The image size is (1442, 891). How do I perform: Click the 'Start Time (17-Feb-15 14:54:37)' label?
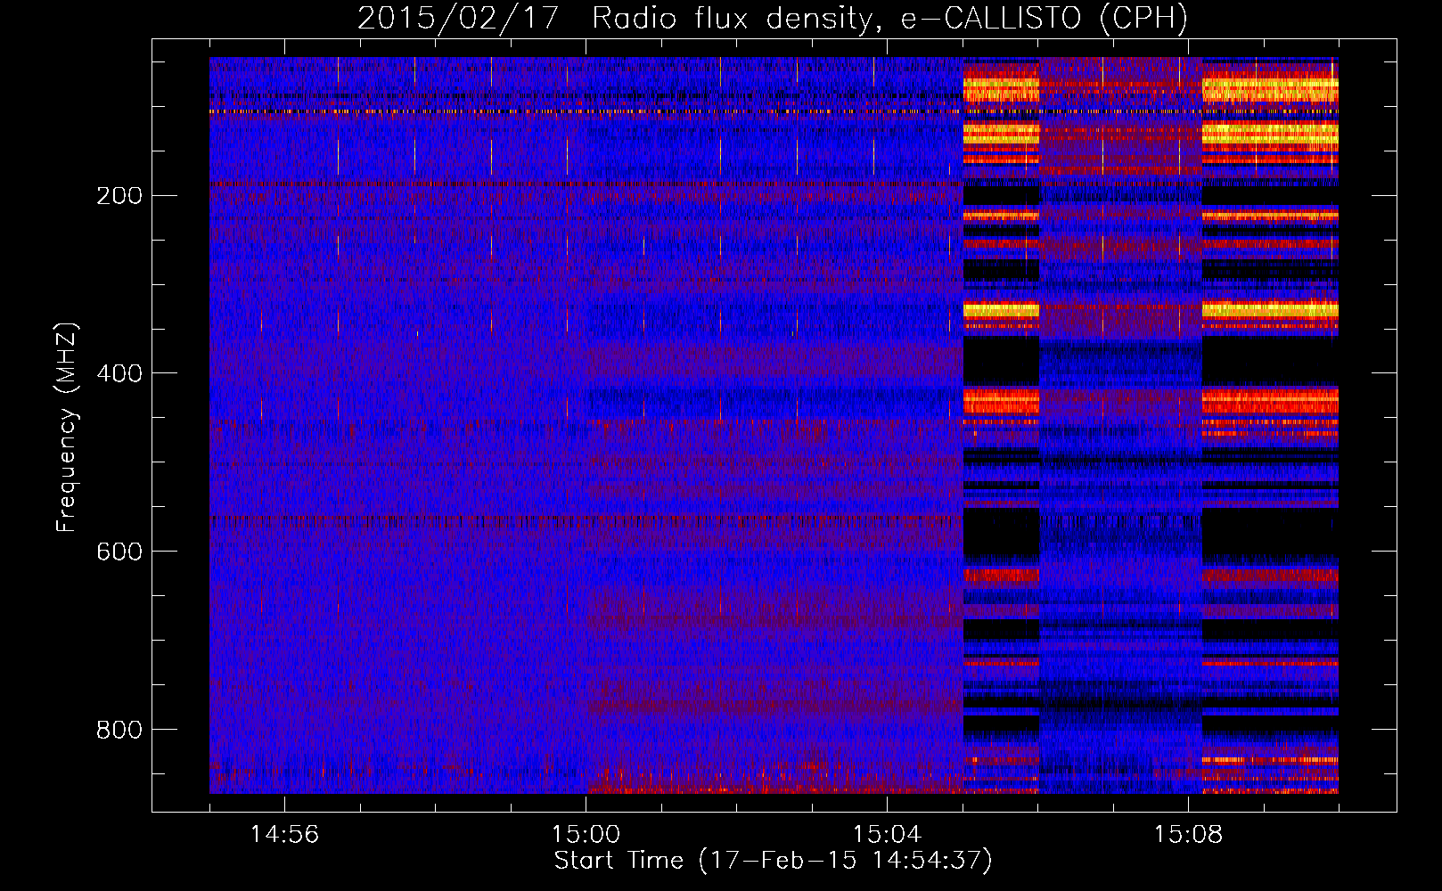click(x=773, y=861)
